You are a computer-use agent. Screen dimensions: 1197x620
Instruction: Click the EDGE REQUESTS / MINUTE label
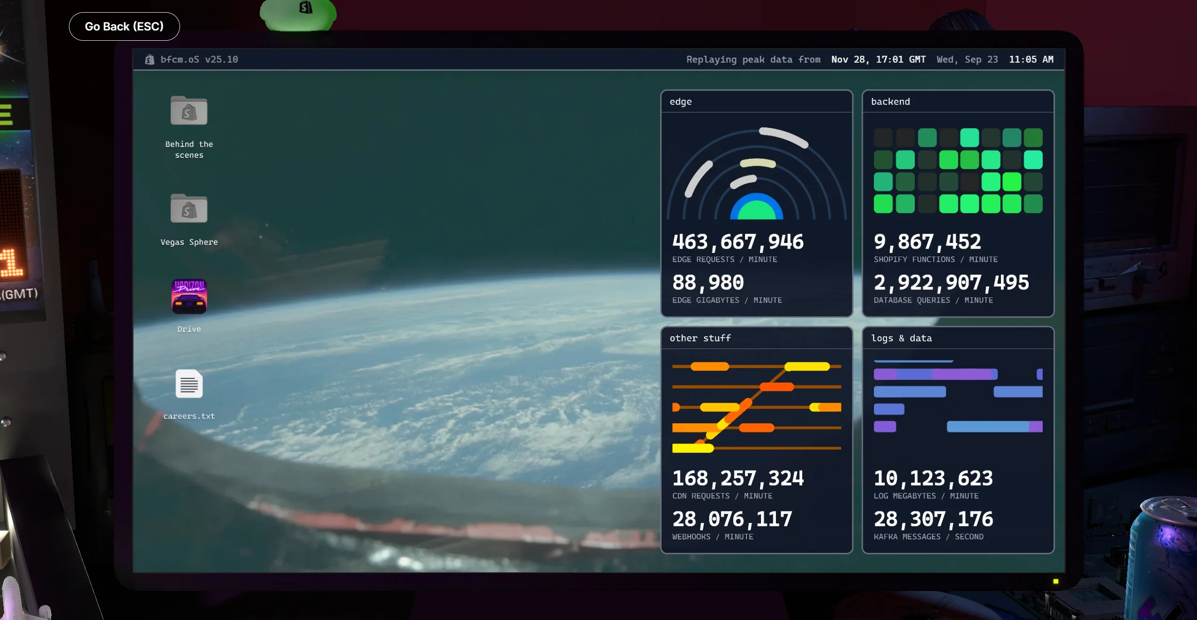tap(724, 259)
